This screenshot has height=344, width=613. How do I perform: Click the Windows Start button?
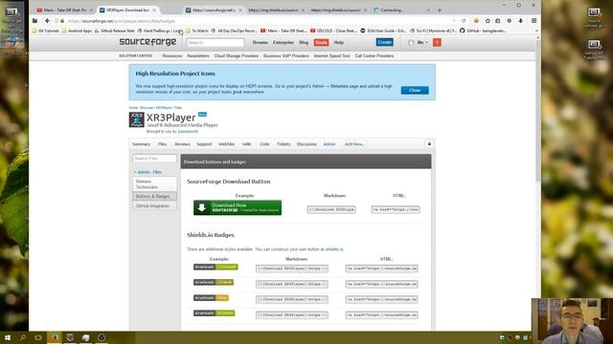pos(8,337)
